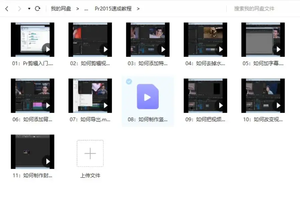This screenshot has height=214, width=300.
Task: Click the play overlay on video 04 如何去掉水...
Action: (221, 49)
